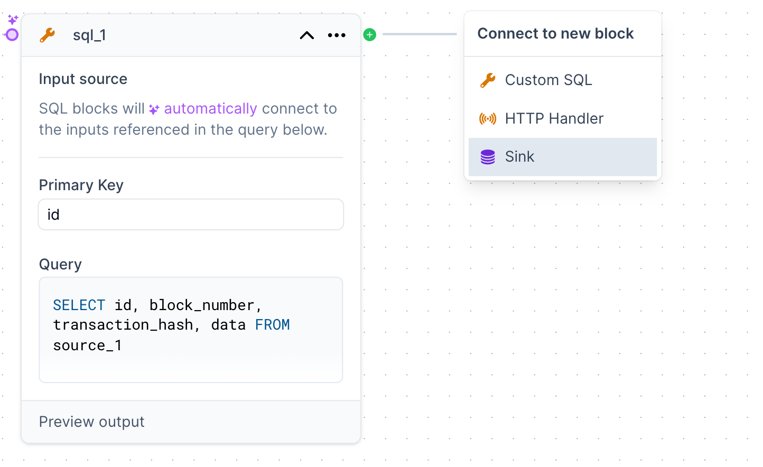Open the sql_1 three-dot options menu
Screen dimensions: 763x467
click(x=337, y=35)
